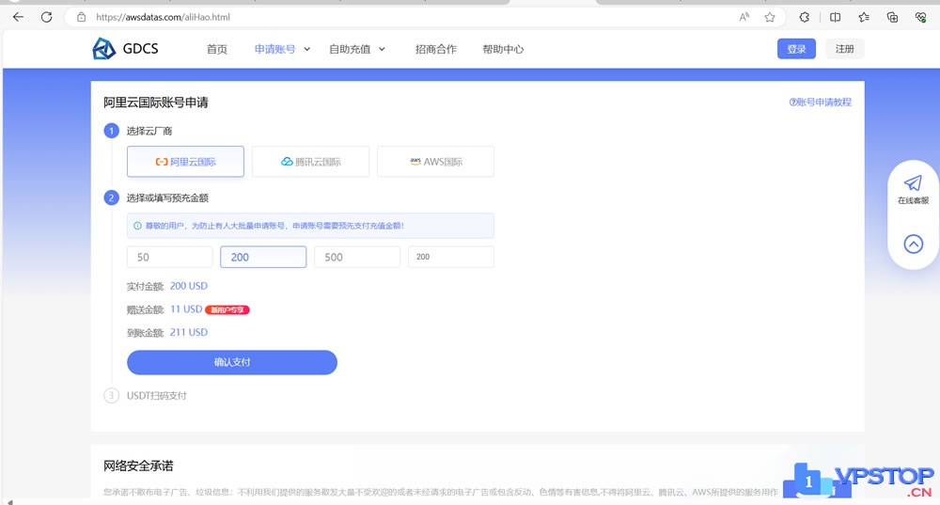Image resolution: width=940 pixels, height=505 pixels.
Task: Click 选择或填写预充金额 step label
Action: point(167,197)
